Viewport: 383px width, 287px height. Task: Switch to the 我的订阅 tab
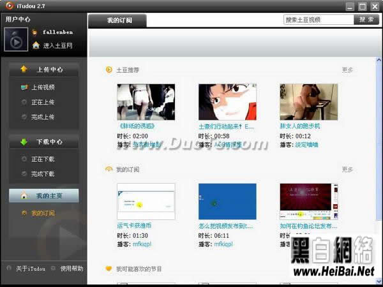pyautogui.click(x=117, y=20)
